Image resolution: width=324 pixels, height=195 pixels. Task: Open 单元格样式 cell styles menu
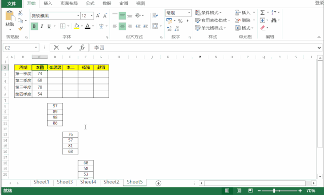point(210,28)
